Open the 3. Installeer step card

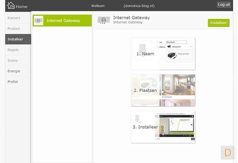tap(163, 127)
